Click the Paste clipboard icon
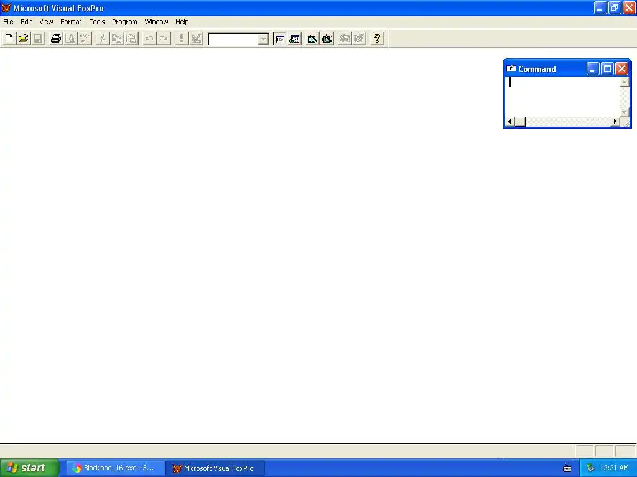Image resolution: width=637 pixels, height=477 pixels. (x=131, y=39)
